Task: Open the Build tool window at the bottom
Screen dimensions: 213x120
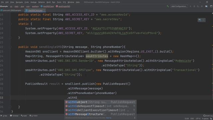Action: coord(24,116)
